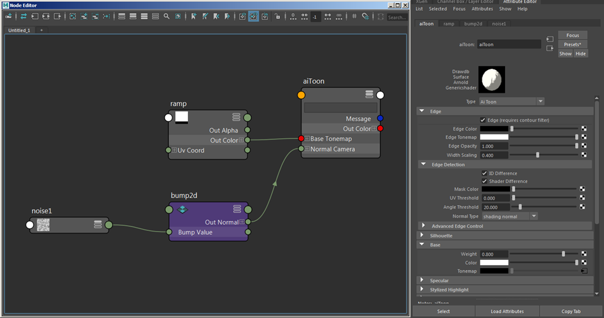Toggle the Edge (requires contour filter) checkbox
604x318 pixels.
[x=484, y=120]
